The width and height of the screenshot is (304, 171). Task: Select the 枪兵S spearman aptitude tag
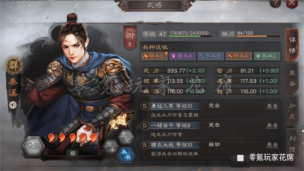pos(239,56)
